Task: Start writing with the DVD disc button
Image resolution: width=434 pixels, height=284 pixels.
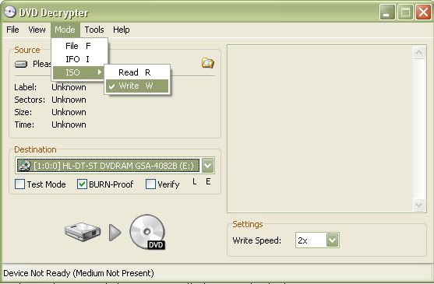Action: pos(147,232)
